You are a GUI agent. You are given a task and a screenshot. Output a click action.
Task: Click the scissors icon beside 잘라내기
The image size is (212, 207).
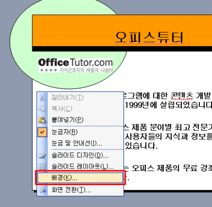coord(42,97)
